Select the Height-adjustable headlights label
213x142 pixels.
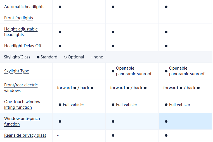pyautogui.click(x=21, y=32)
